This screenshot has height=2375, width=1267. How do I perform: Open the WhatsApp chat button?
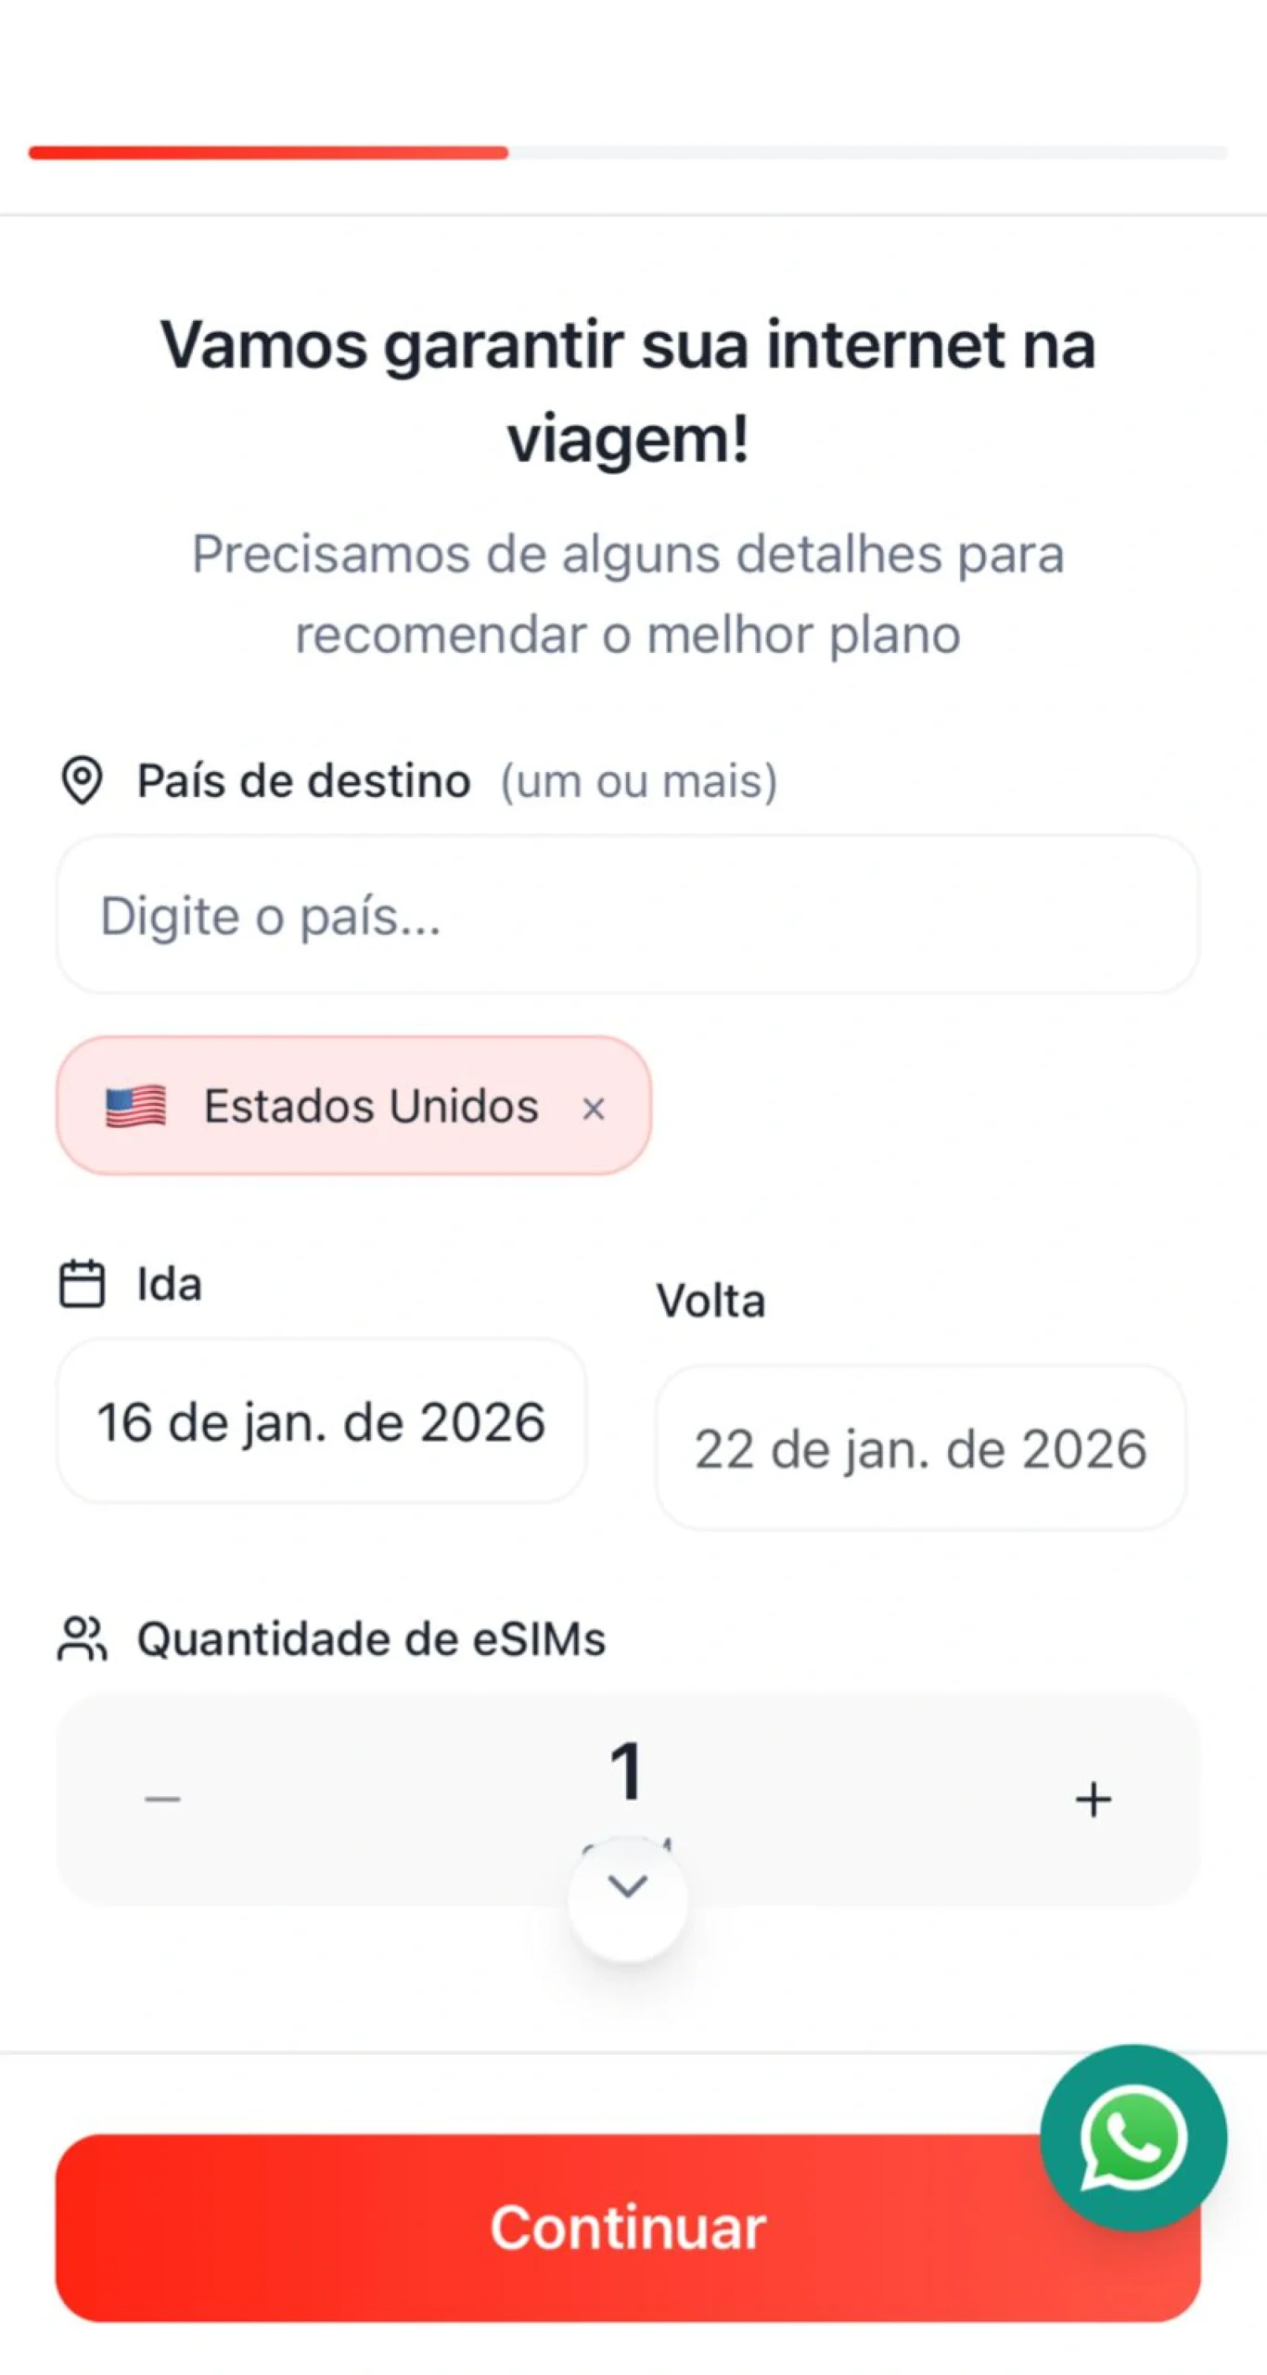coord(1133,2137)
